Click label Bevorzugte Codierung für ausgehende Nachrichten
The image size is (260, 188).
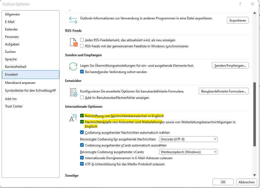118,139
